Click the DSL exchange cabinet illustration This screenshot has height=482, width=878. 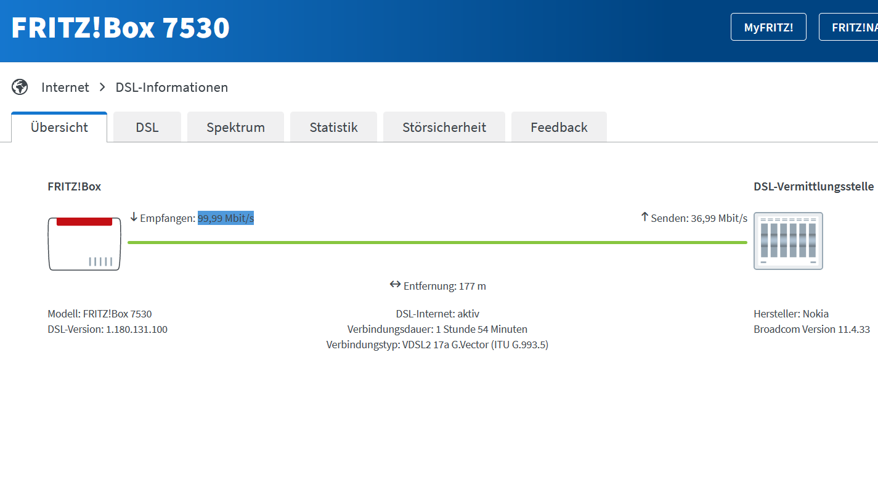[x=788, y=241]
